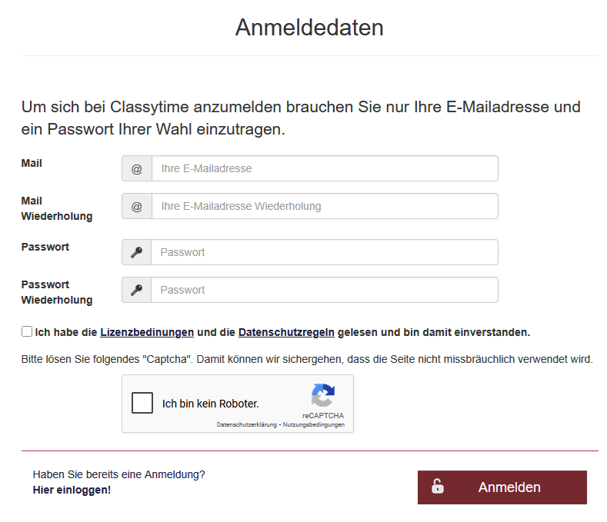
Task: Click the key icon beside Passwort Wiederholung
Action: (x=136, y=290)
